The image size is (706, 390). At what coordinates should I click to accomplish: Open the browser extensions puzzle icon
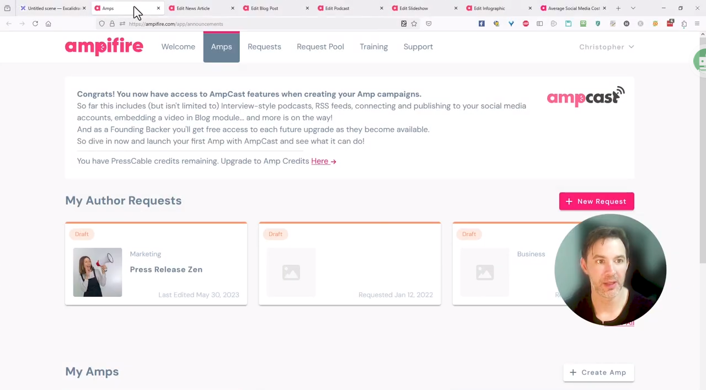(684, 24)
